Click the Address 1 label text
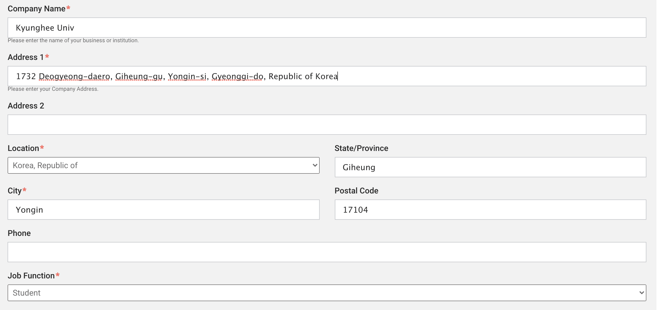 coord(26,57)
